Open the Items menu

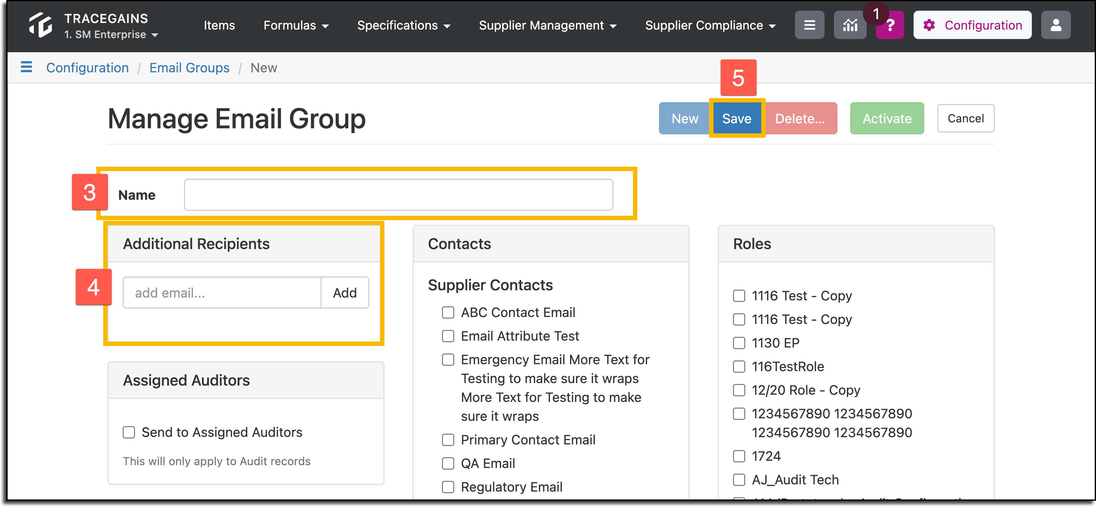coord(219,25)
